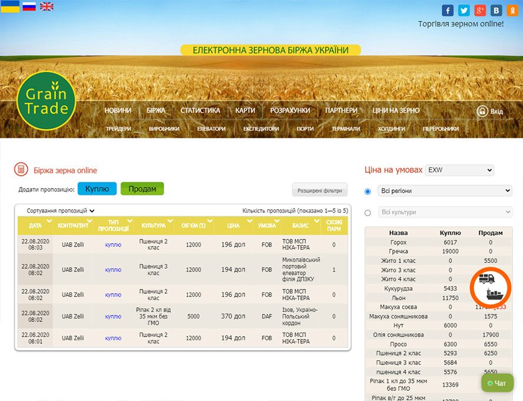Open the БІРЖА menu item

tap(155, 110)
